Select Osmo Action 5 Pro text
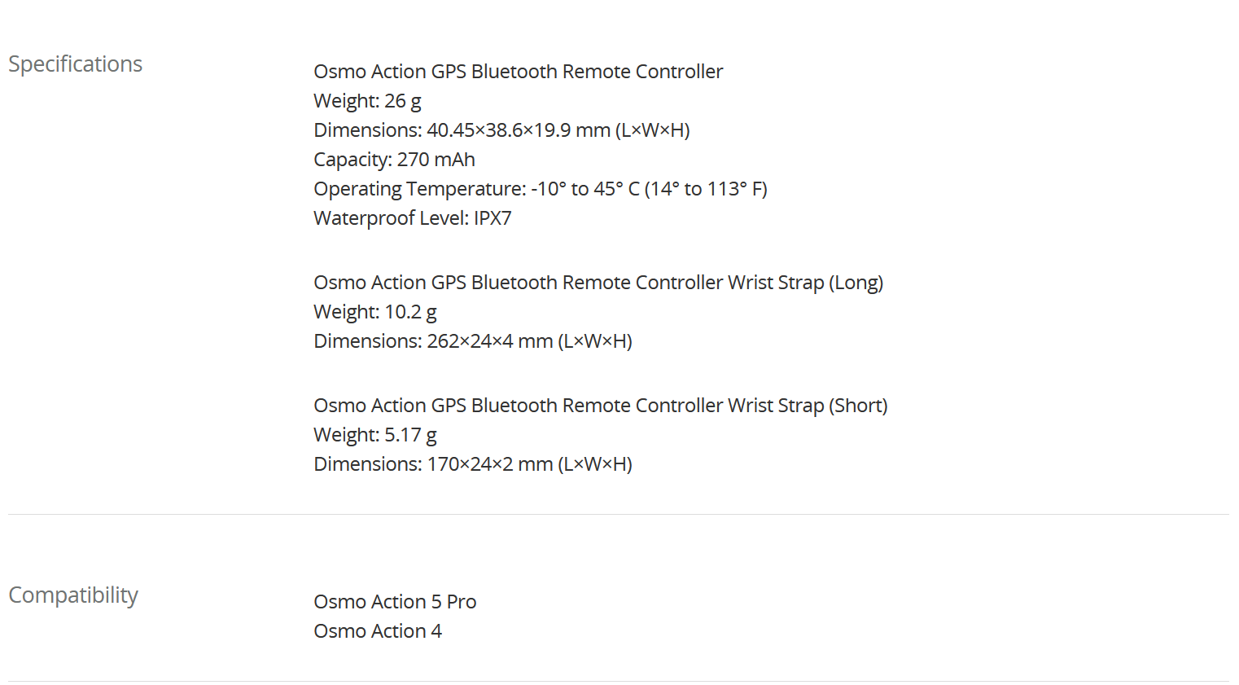The width and height of the screenshot is (1239, 685). click(x=395, y=602)
